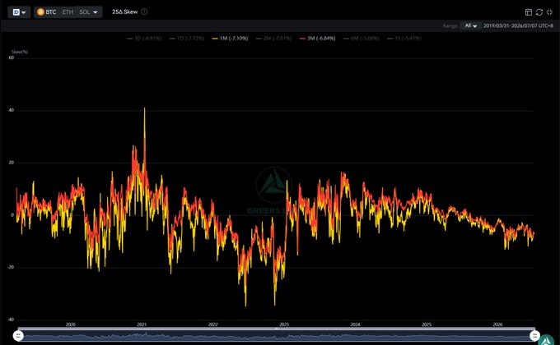The image size is (560, 345).
Task: Click the info icon beside 25Δ Skew
Action: point(144,11)
